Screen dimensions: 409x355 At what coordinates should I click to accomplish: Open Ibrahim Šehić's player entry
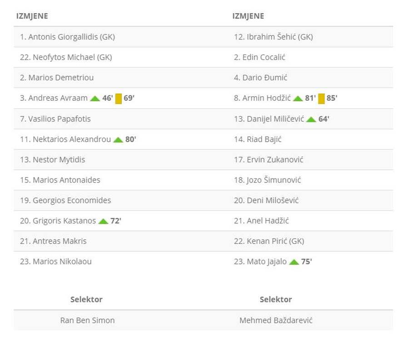pyautogui.click(x=273, y=37)
